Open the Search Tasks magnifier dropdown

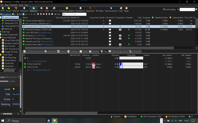[64, 14]
